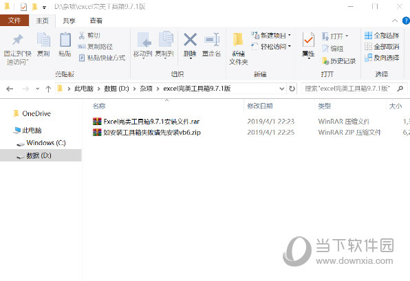This screenshot has height=281, width=410.
Task: Click excel完美工具箱9.7.1版 breadcrumb segment
Action: point(197,89)
